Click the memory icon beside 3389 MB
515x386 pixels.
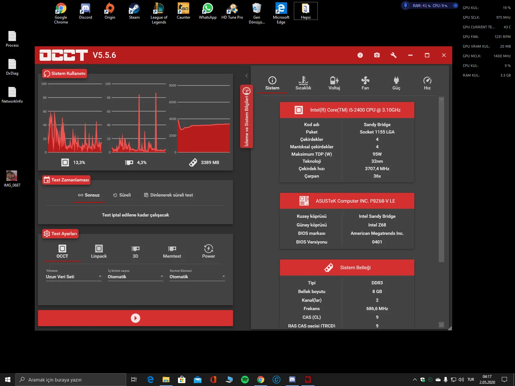point(193,162)
